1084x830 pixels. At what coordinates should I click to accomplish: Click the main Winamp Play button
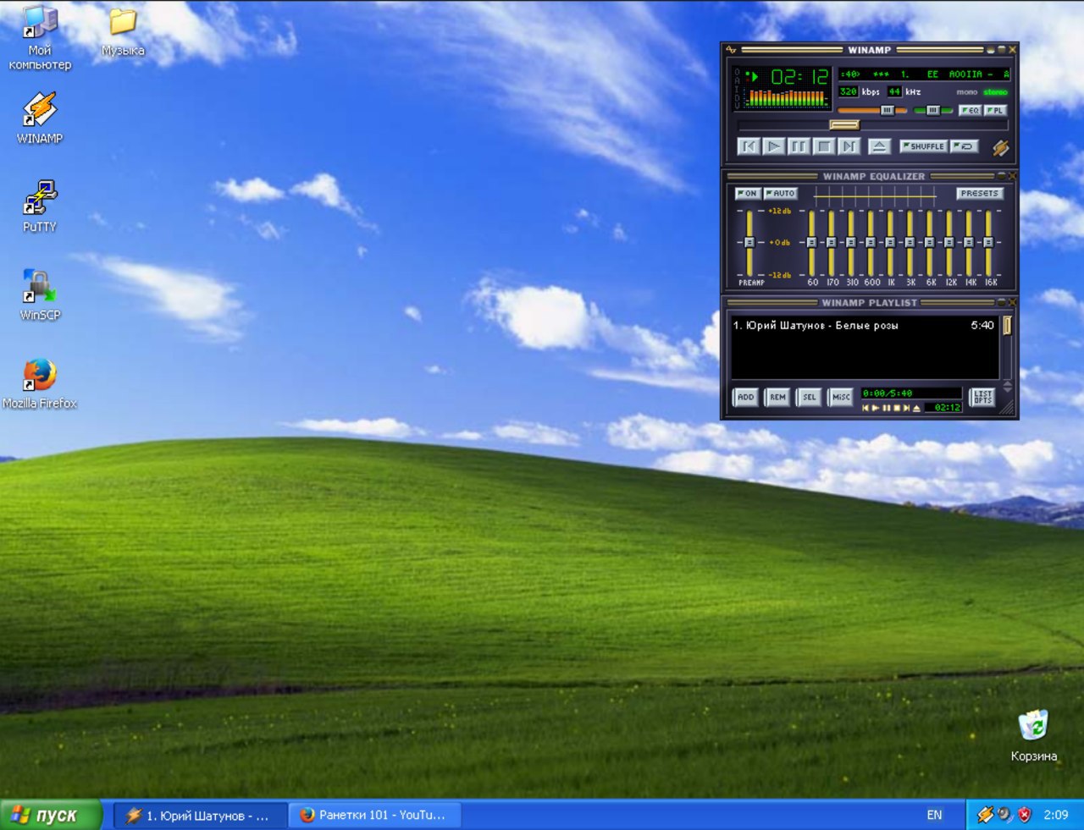(x=774, y=146)
